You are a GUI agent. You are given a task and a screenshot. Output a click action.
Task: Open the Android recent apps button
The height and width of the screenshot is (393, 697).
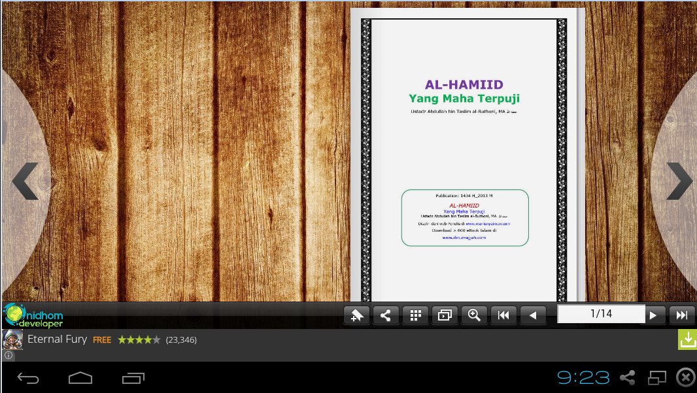133,378
